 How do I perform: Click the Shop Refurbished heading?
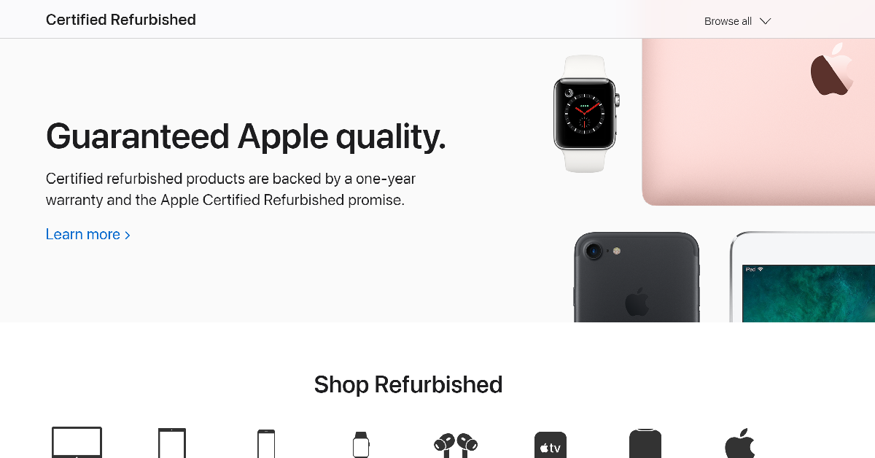(x=408, y=384)
